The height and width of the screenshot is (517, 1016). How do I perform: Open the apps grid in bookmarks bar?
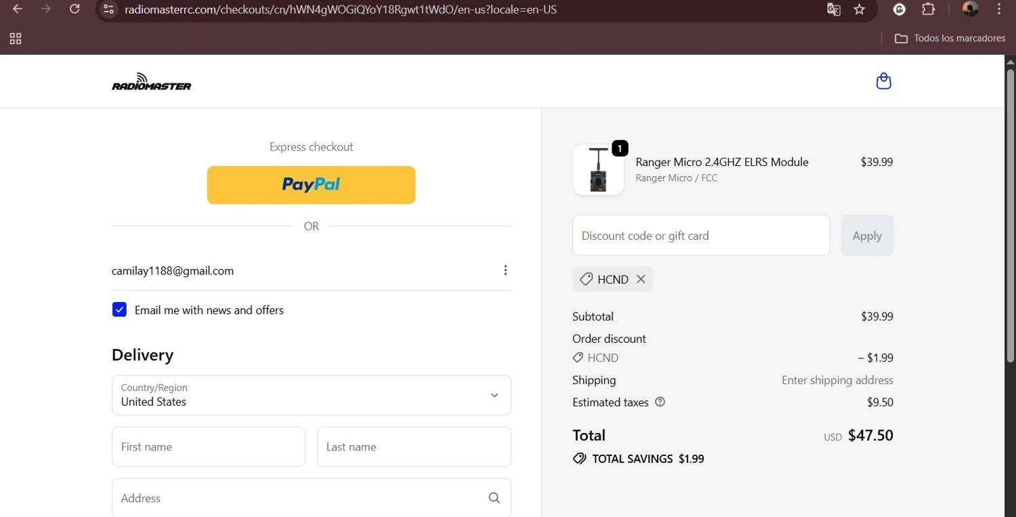click(16, 39)
